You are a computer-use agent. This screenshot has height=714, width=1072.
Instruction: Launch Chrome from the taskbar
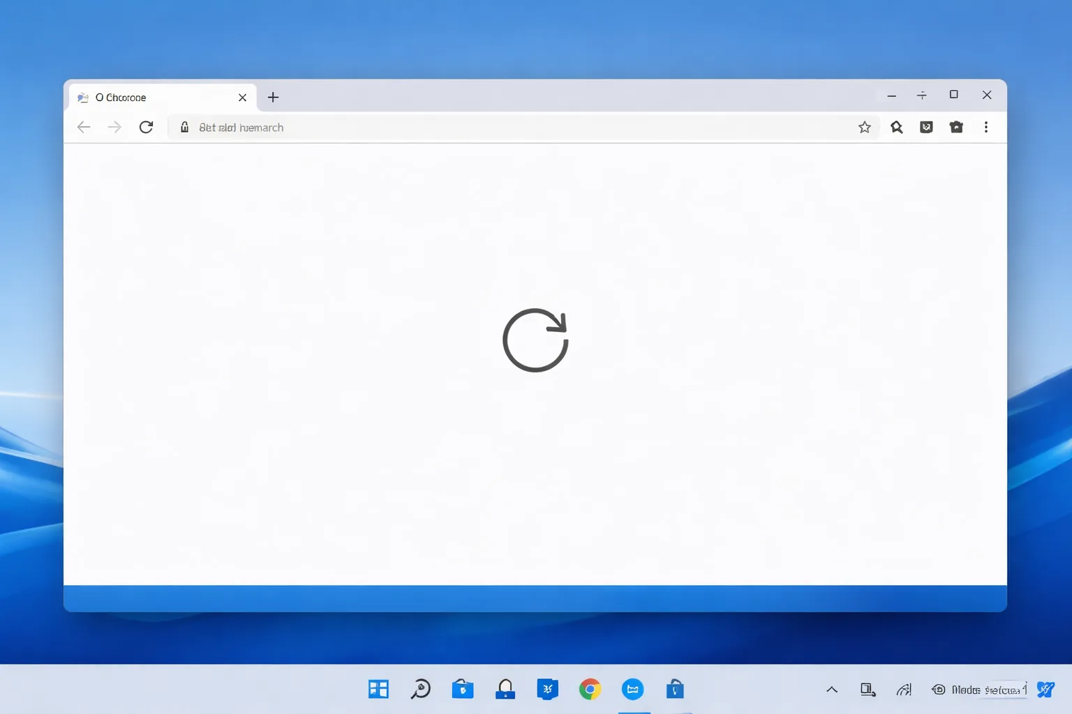[590, 690]
